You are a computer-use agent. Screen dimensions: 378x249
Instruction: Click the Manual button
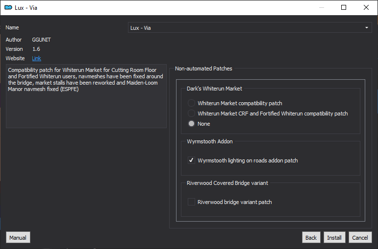(18, 237)
